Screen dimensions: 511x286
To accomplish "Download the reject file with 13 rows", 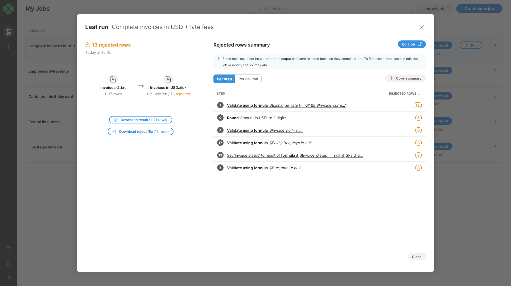I will 141,131.
